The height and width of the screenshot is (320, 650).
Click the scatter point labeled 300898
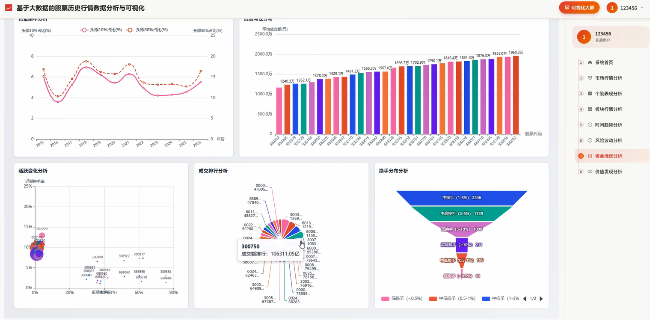(97, 261)
